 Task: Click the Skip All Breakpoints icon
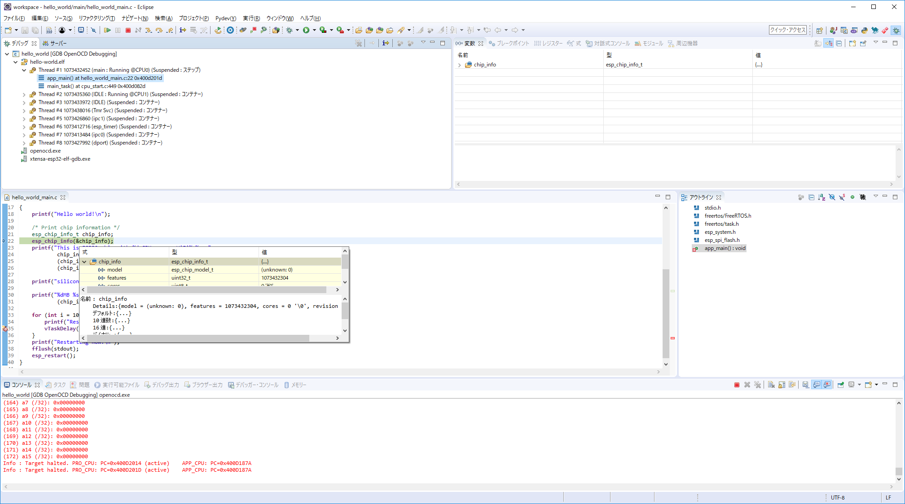coord(93,30)
